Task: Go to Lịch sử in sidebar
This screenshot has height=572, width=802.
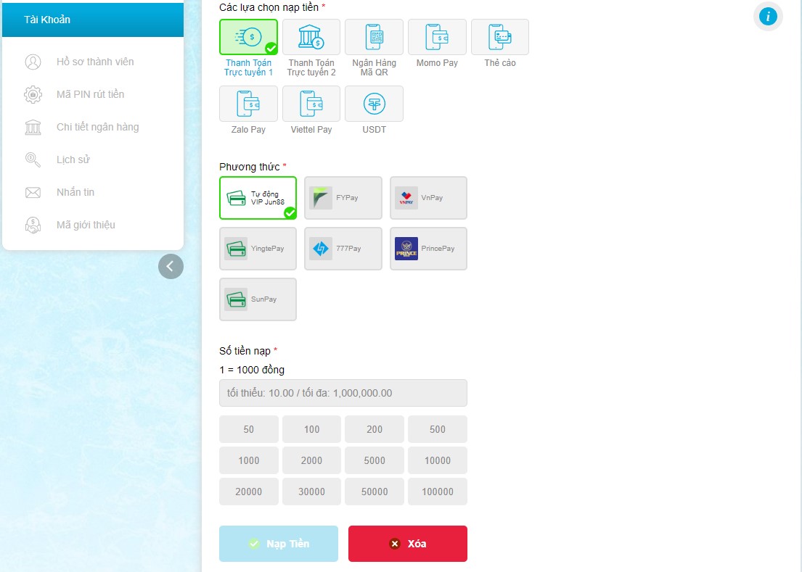Action: [x=73, y=159]
